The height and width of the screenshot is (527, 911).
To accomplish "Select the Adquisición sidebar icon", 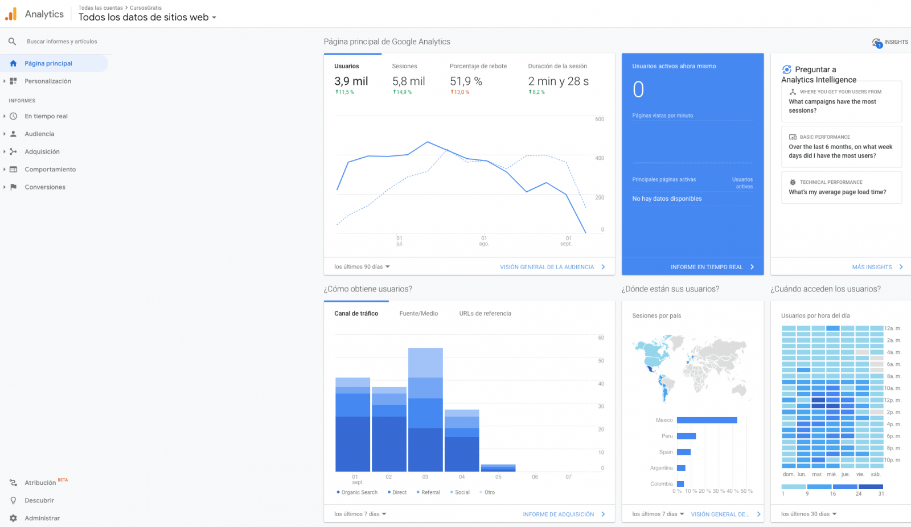I will click(13, 151).
